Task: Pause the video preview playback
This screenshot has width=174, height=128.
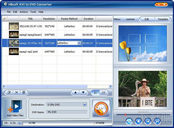Action: (129, 121)
